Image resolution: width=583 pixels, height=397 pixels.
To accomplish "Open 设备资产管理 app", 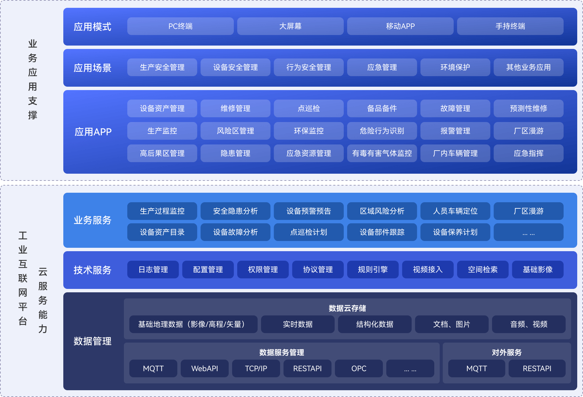I will 162,108.
